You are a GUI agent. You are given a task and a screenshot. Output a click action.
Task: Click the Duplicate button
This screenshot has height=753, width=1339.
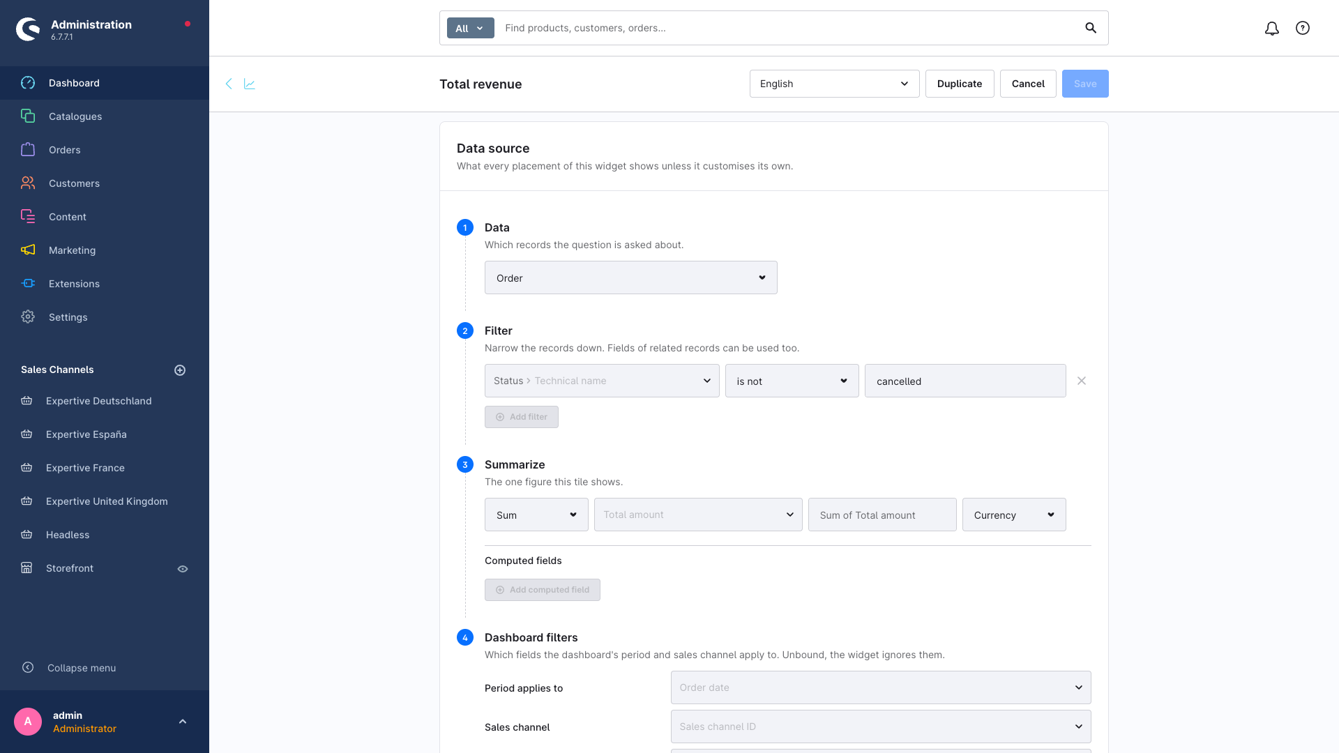coord(960,84)
